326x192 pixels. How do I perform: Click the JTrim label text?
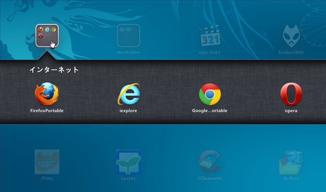tap(47, 178)
